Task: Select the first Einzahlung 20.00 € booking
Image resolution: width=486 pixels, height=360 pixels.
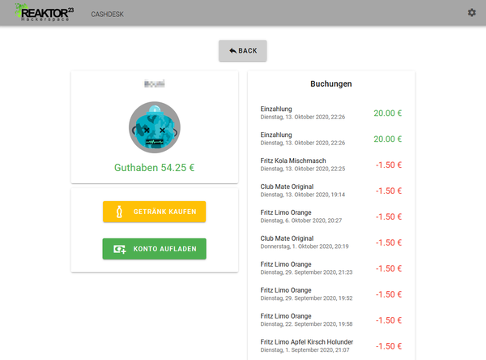Action: coord(331,113)
